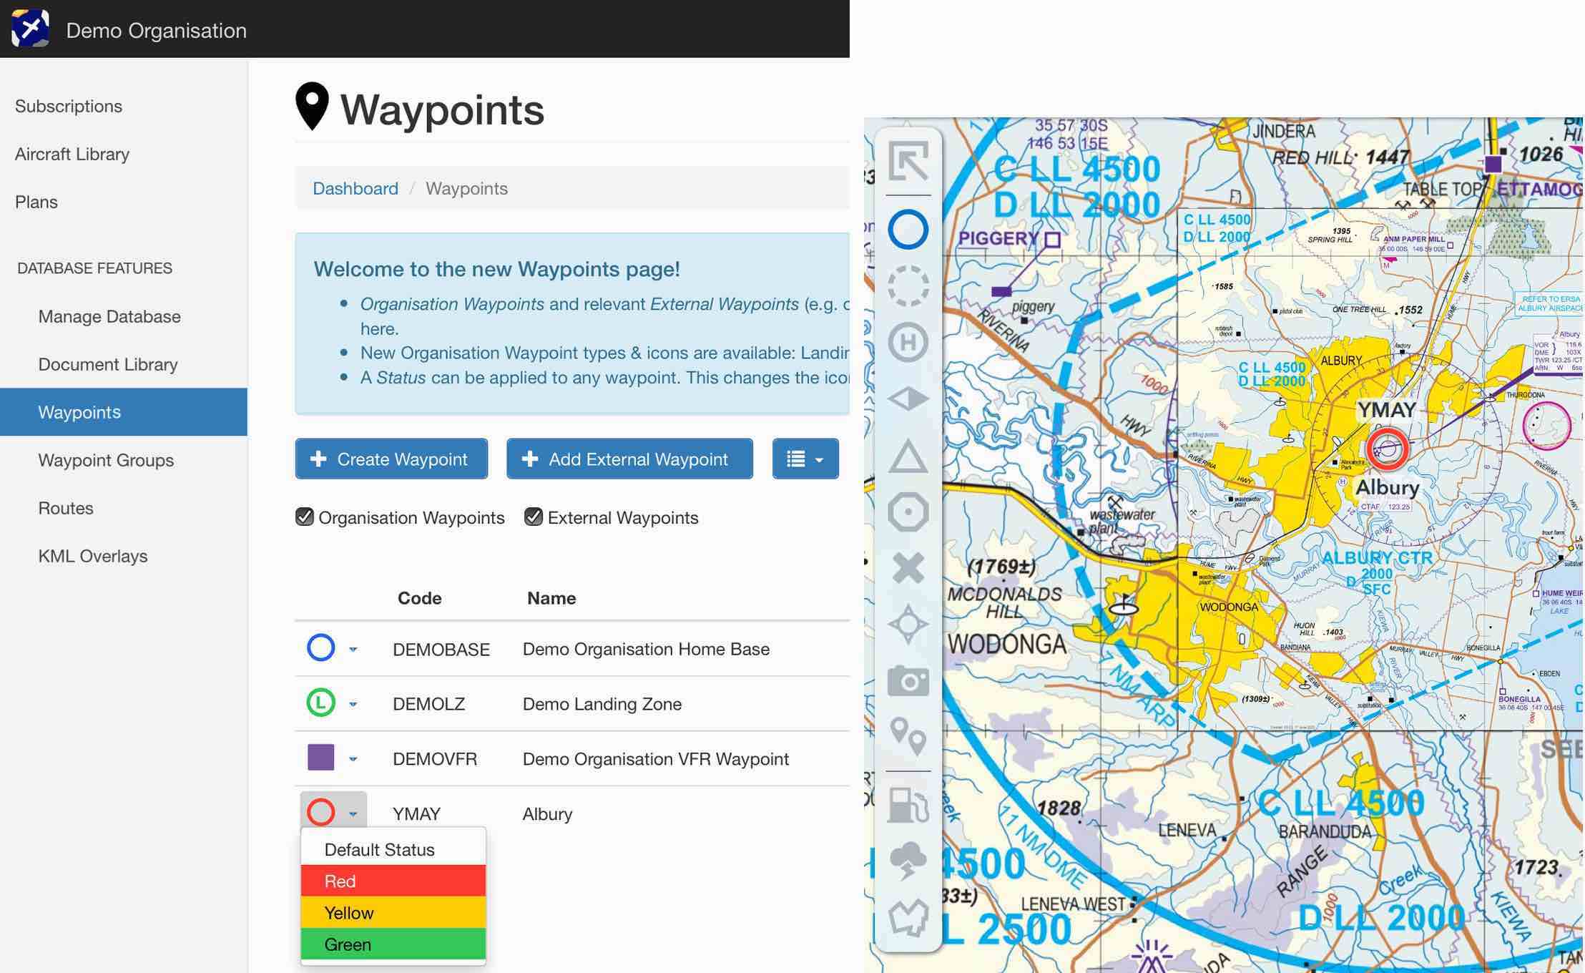
Task: Click the Albury name cell
Action: coord(547,814)
